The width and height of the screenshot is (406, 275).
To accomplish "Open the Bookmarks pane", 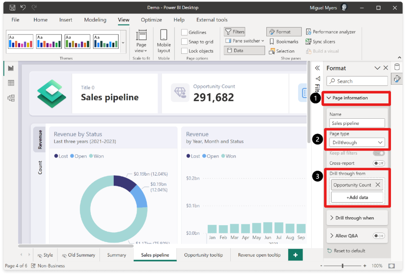I will (x=284, y=42).
